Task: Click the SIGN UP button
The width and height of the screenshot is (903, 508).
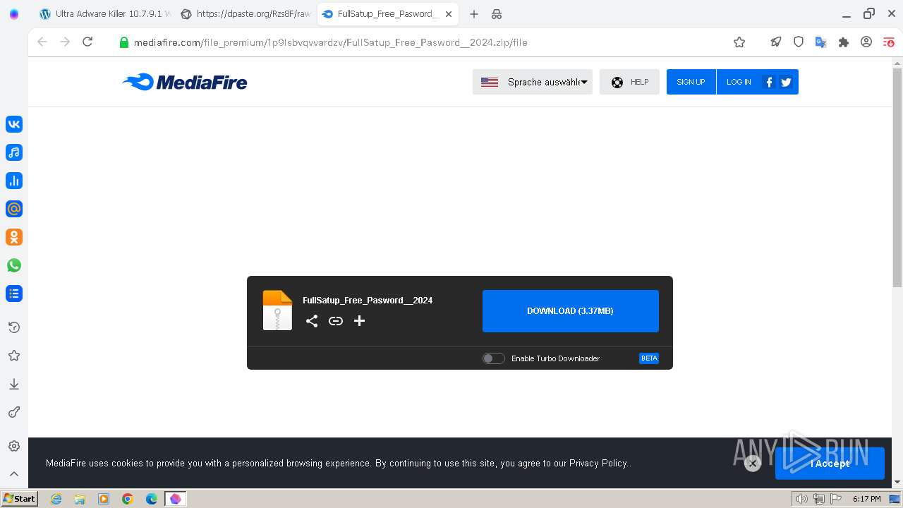Action: (x=691, y=82)
